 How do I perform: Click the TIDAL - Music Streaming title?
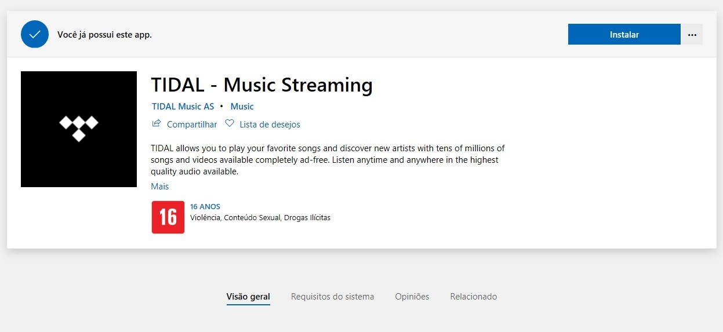[x=261, y=85]
